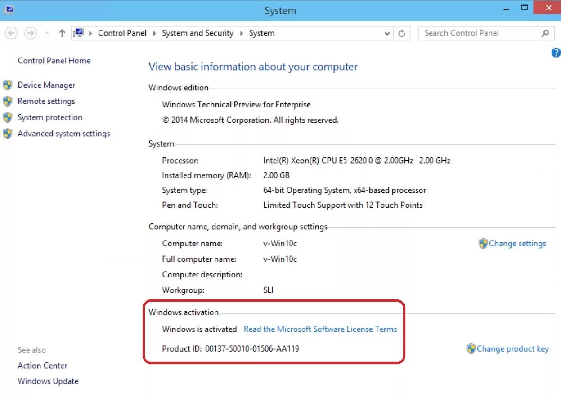Expand the chevron after System and Security breadcrumb
The width and height of the screenshot is (561, 397).
coord(242,33)
